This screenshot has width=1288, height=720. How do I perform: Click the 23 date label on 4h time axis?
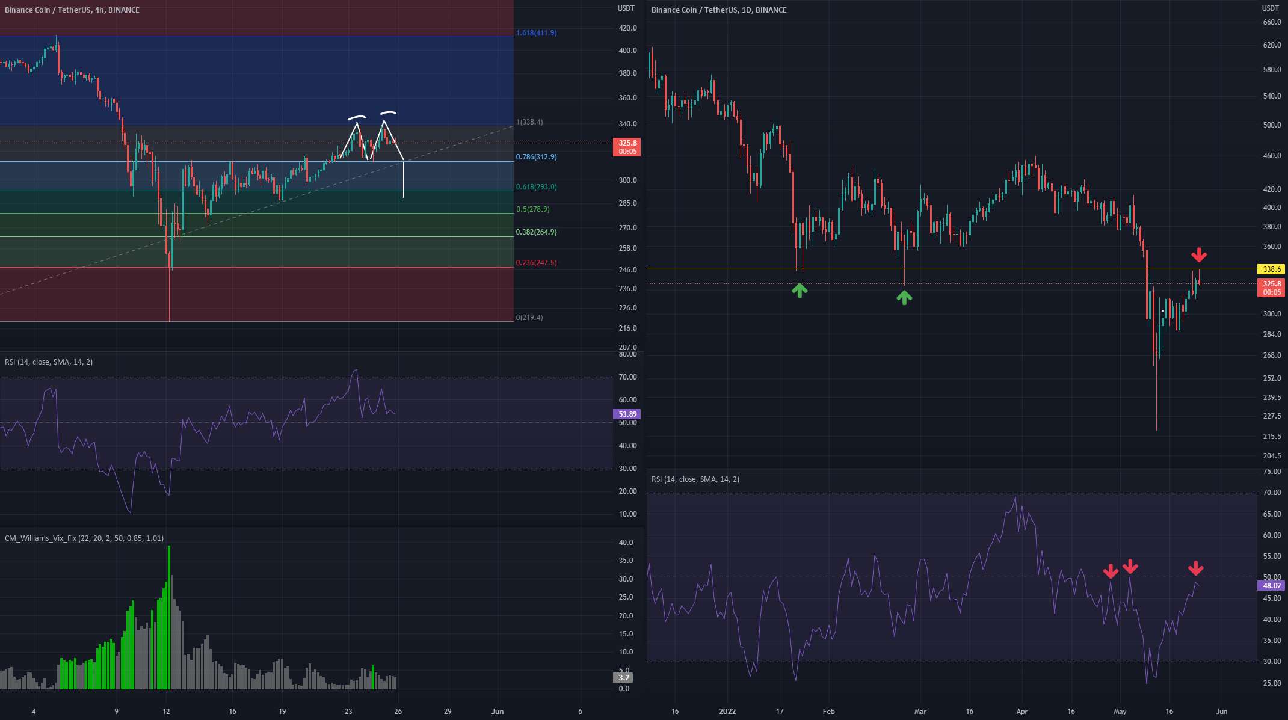pyautogui.click(x=348, y=712)
